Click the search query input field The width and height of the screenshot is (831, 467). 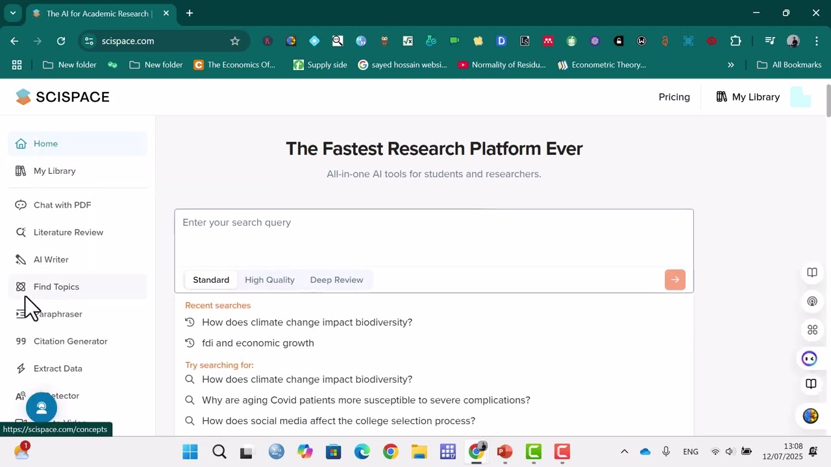point(434,237)
